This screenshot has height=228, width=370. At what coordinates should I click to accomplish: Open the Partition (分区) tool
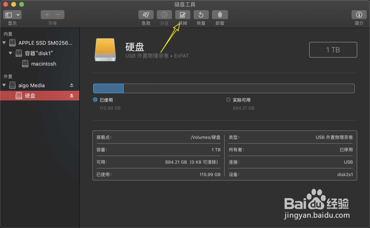pos(164,15)
